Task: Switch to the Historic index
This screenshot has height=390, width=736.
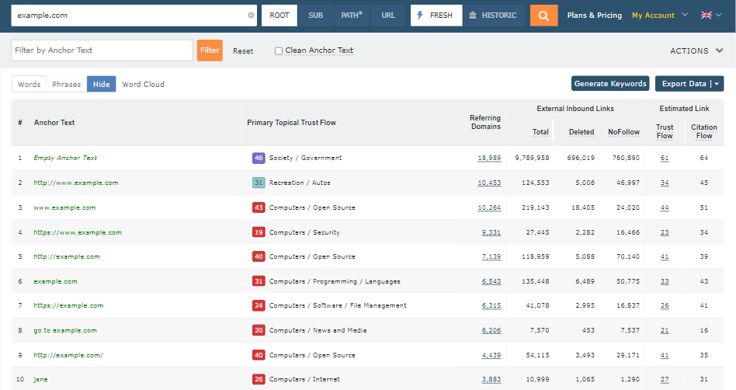Action: tap(494, 15)
